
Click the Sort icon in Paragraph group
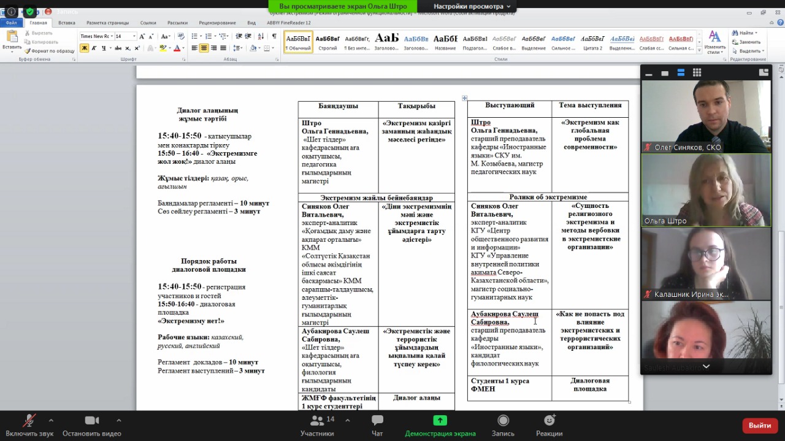click(x=261, y=36)
